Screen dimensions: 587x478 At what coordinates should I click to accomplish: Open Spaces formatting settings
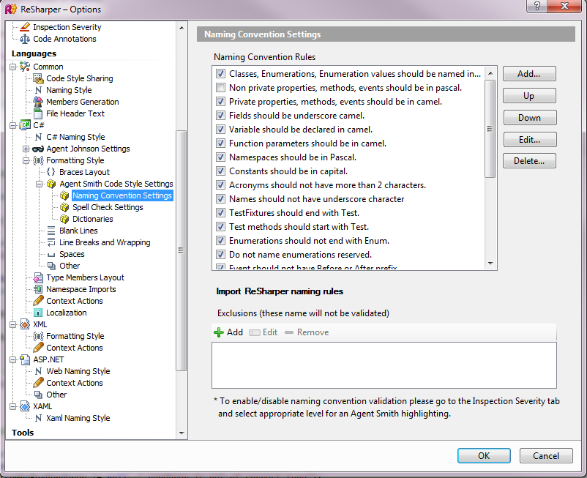pyautogui.click(x=72, y=254)
